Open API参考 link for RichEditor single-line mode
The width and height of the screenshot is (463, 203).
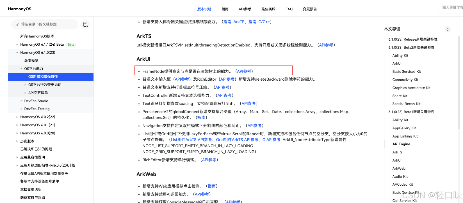point(209,160)
